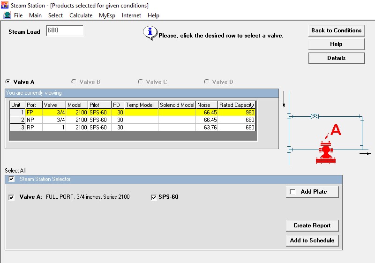Click the Add to Schedule button
The height and width of the screenshot is (263, 375).
pyautogui.click(x=312, y=240)
